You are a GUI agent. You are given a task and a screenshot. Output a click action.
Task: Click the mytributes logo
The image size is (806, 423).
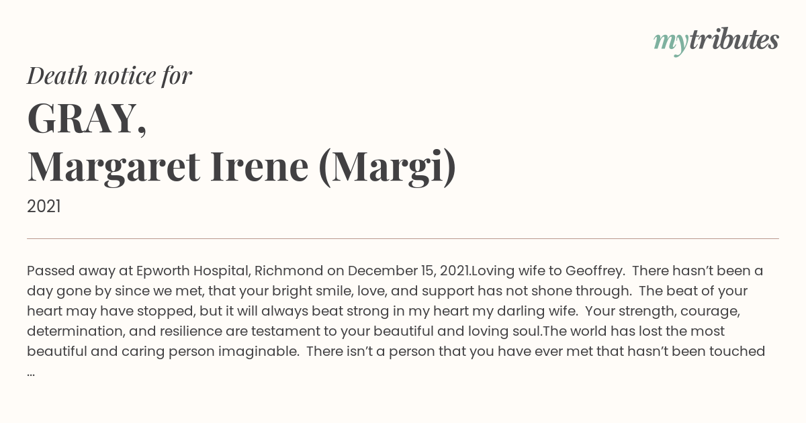click(716, 41)
